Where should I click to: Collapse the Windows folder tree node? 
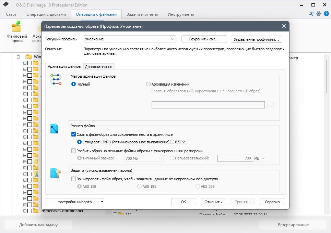(x=19, y=57)
